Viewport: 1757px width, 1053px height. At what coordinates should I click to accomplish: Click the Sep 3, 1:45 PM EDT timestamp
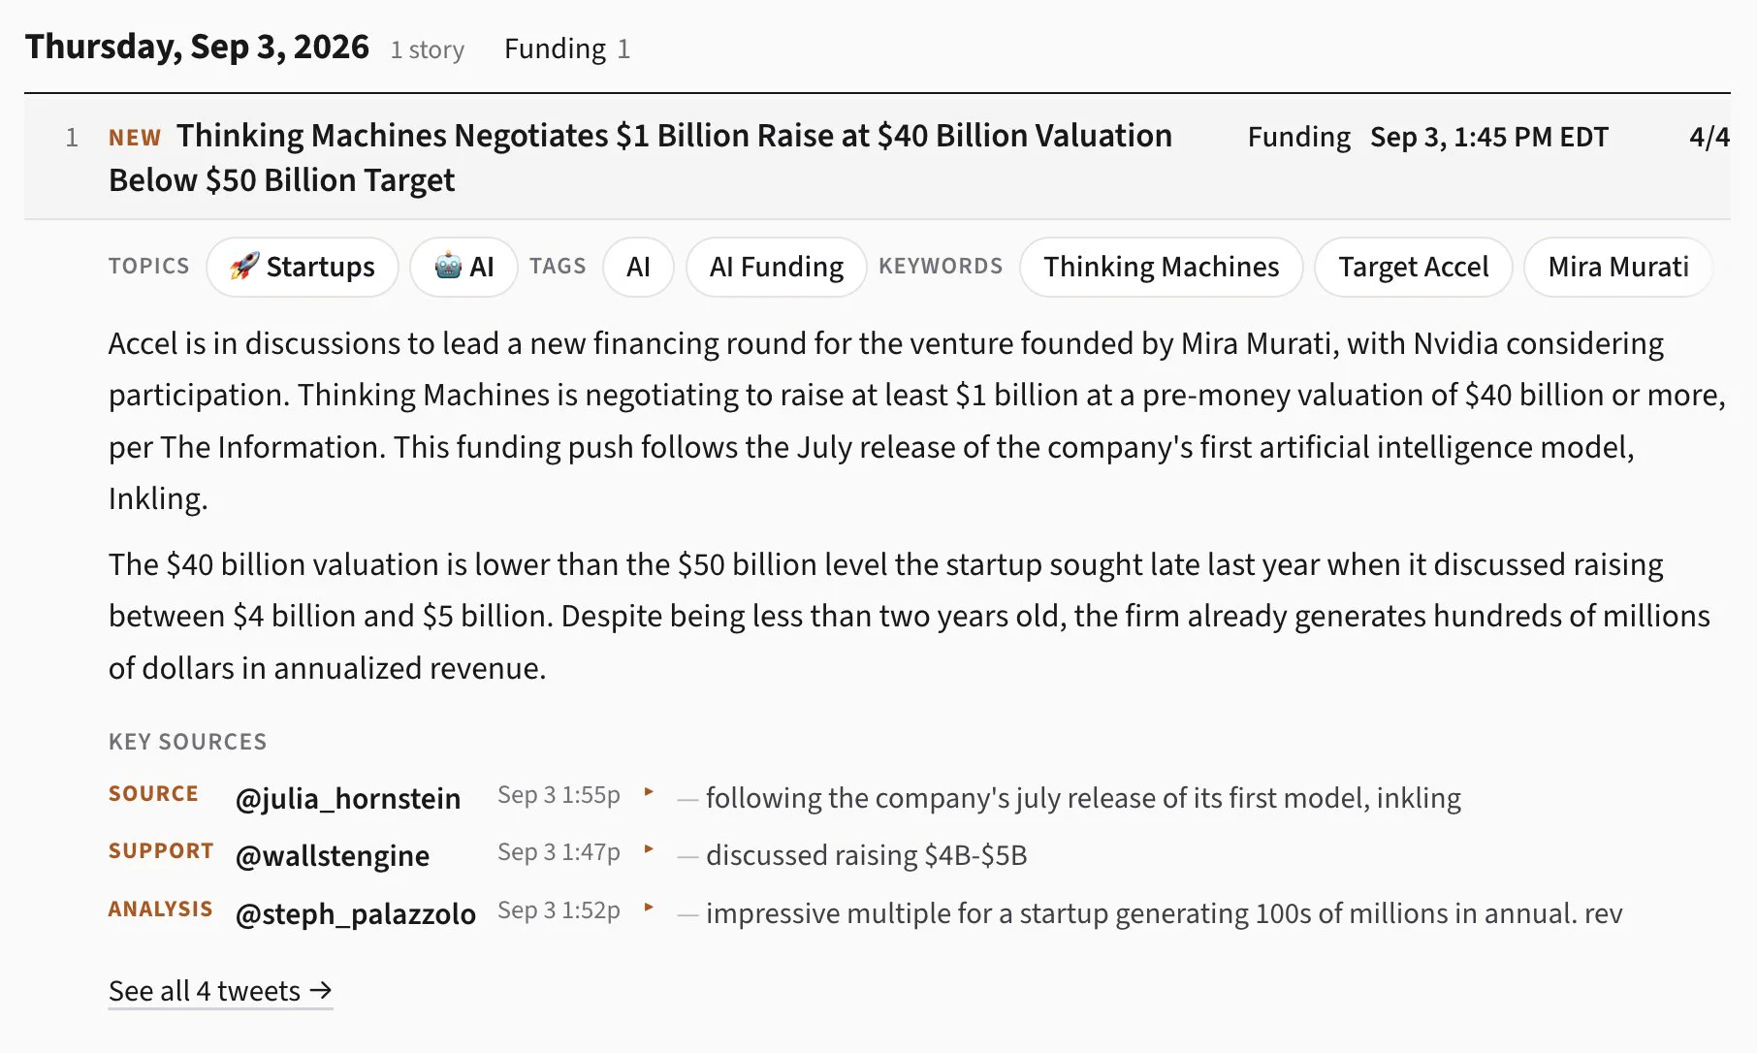(1488, 138)
